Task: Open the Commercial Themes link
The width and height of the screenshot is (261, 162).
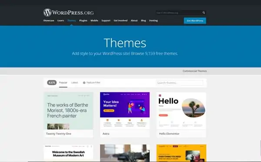Action: [194, 71]
